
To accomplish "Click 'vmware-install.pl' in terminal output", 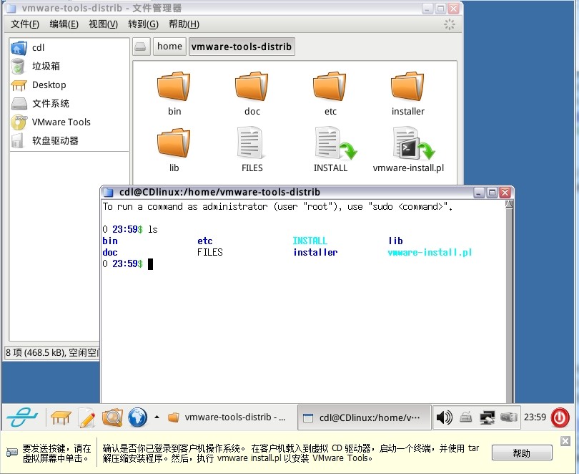I will point(430,253).
